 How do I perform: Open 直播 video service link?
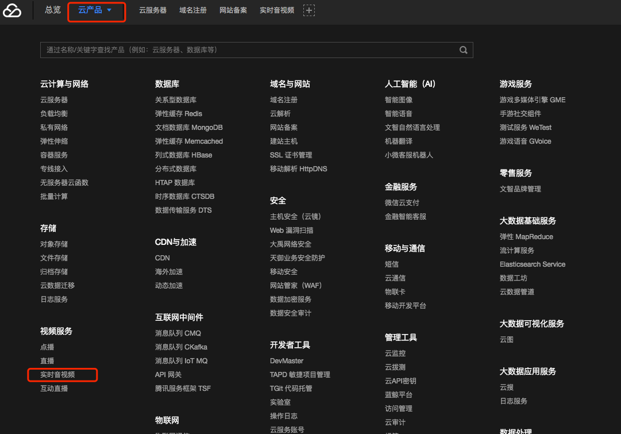tap(47, 361)
